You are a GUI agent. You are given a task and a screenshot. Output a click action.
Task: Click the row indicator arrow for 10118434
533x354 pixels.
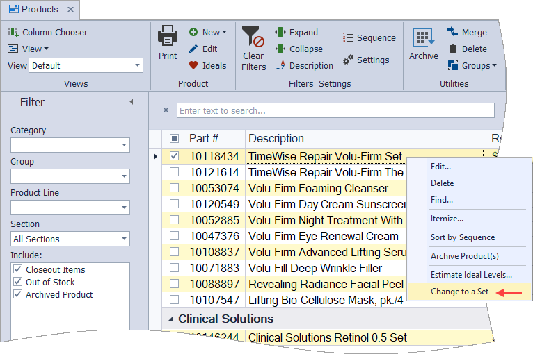155,156
